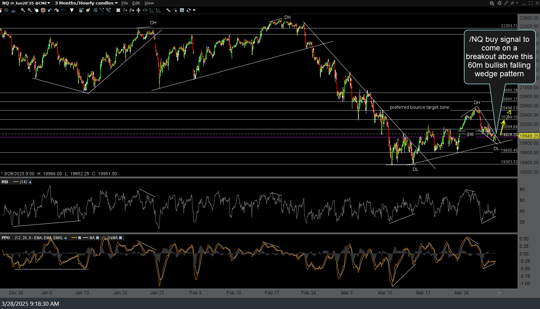Activate the hand pan tool
Screen dimensions: 540x309
(36, 11)
